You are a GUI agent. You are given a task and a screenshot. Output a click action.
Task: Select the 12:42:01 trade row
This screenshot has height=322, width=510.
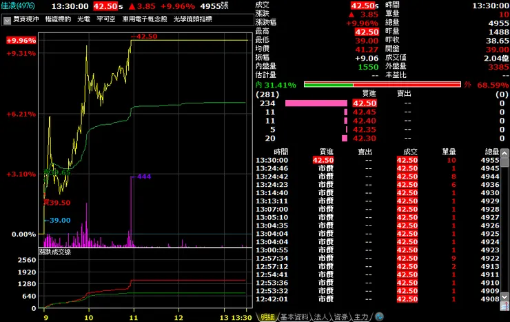pos(377,299)
